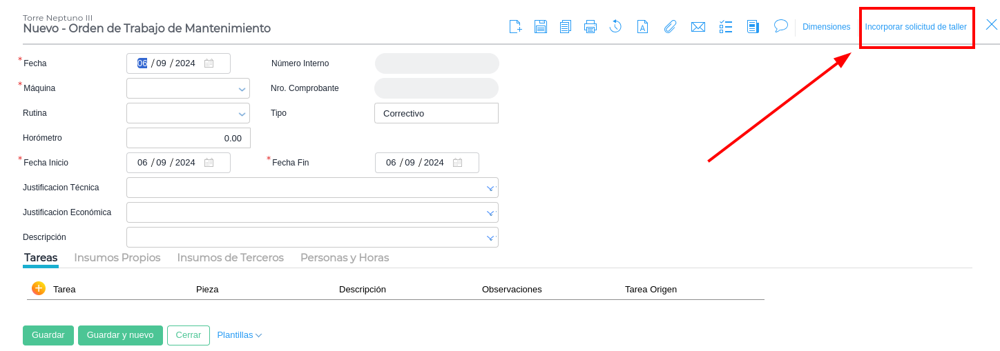This screenshot has width=1000, height=351.
Task: Click the print icon in toolbar
Action: (x=590, y=27)
